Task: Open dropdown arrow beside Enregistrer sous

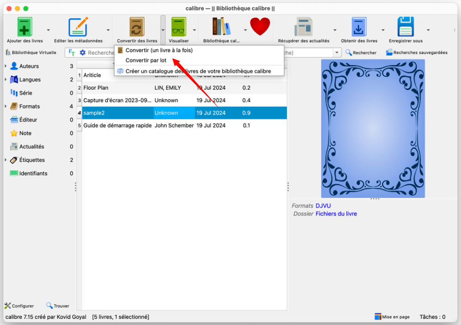Action: 428,30
